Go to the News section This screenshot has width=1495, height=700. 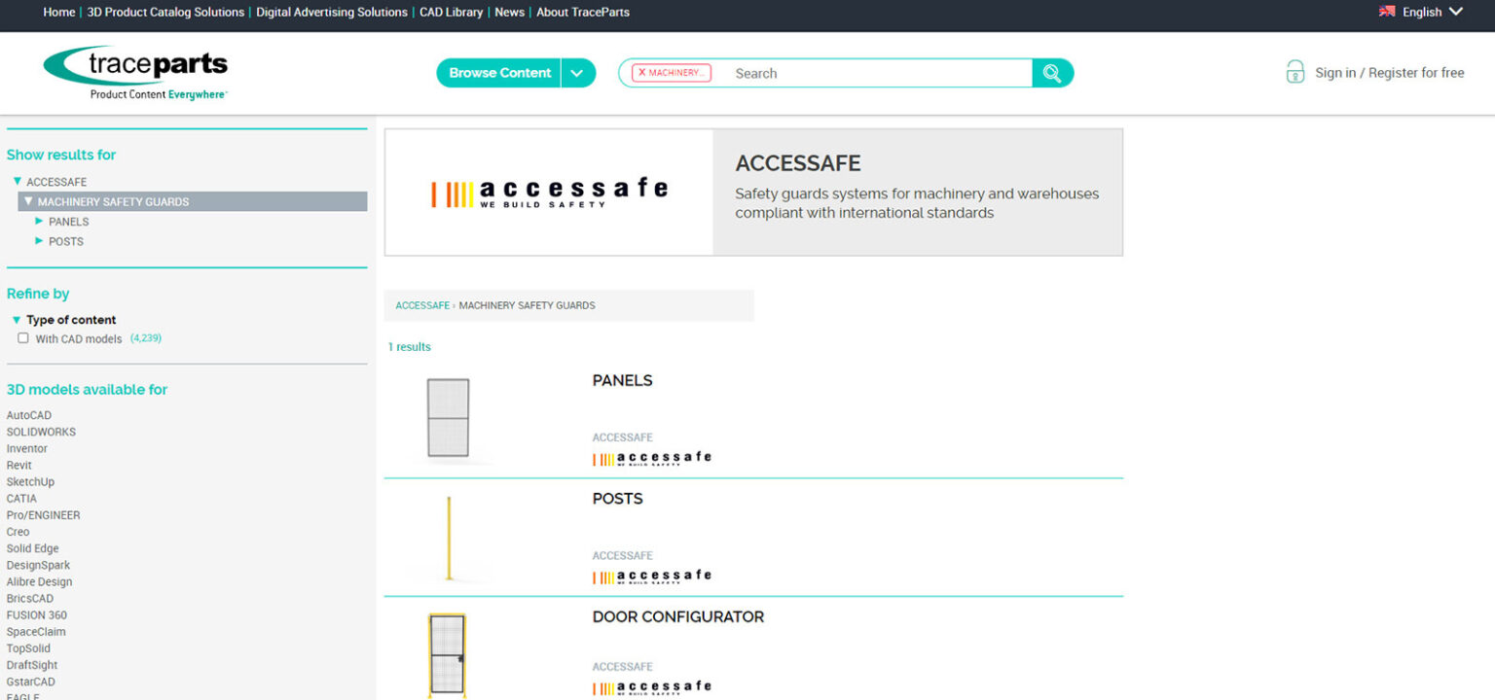(509, 12)
